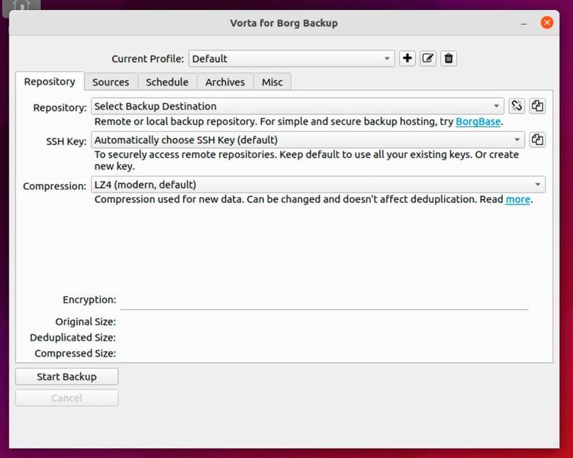
Task: Switch to the Sources tab
Action: (111, 82)
